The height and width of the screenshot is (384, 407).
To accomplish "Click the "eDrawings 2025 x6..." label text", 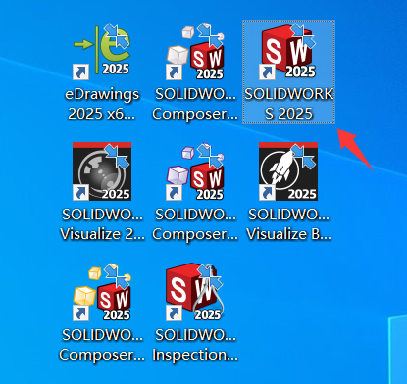I will 102,104.
